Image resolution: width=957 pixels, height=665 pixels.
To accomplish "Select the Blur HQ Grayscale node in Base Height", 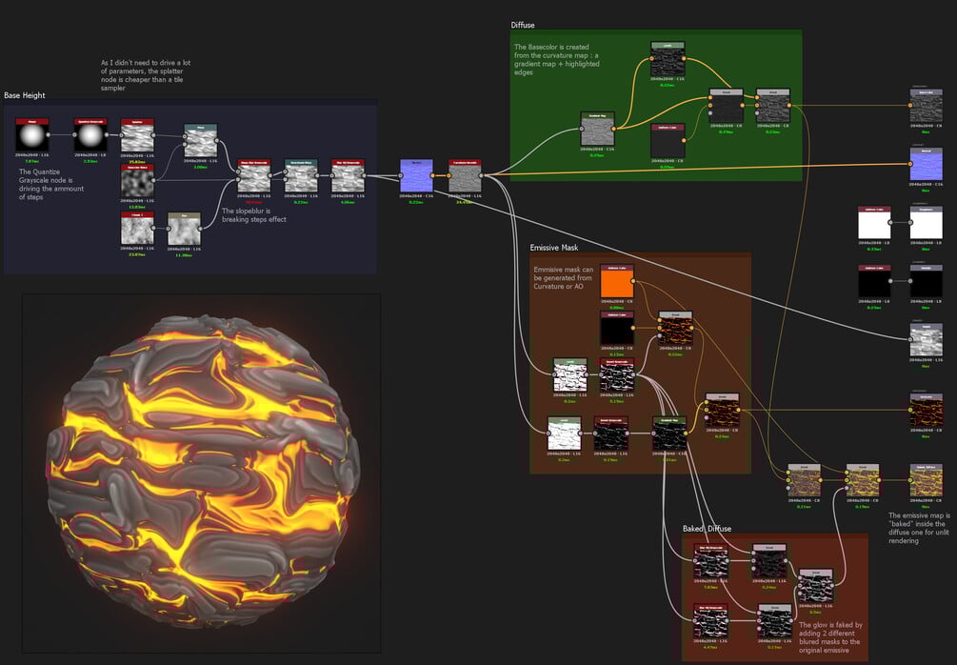I will pos(348,176).
